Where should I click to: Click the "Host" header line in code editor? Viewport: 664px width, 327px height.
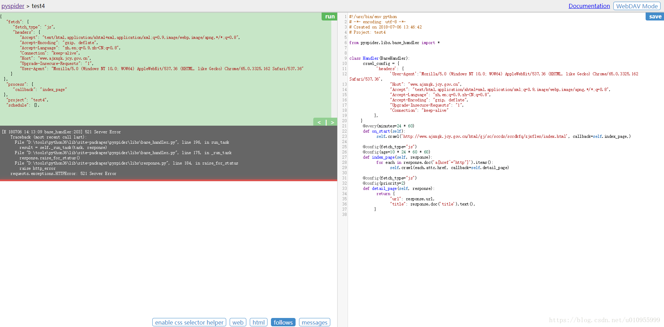tap(426, 84)
